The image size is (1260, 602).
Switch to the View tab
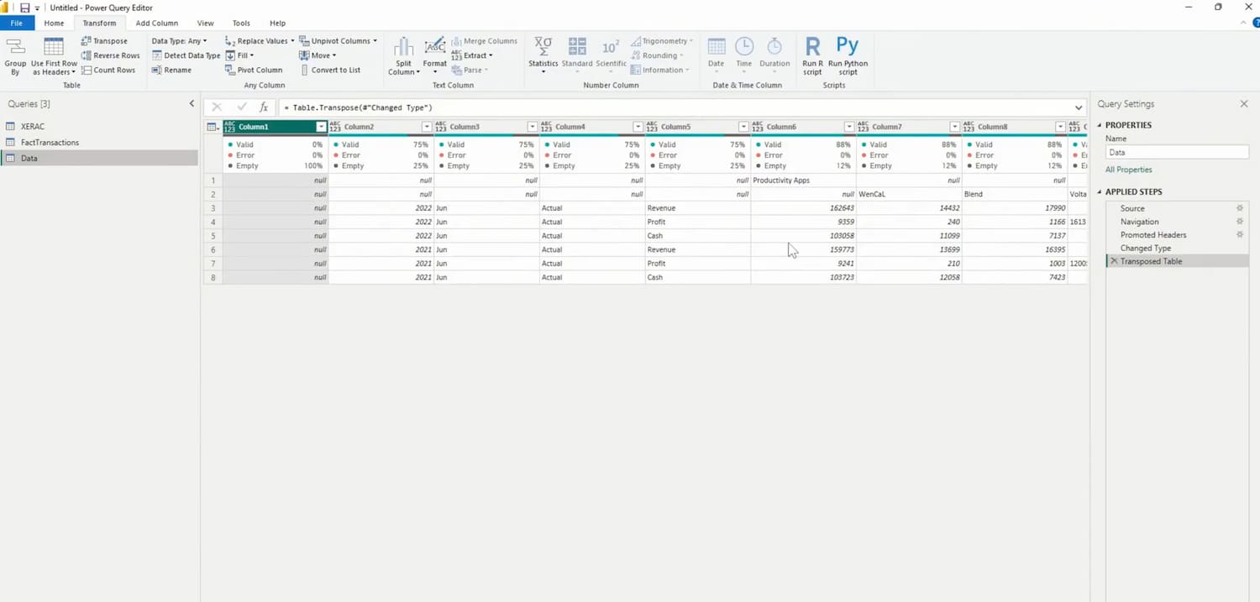205,24
